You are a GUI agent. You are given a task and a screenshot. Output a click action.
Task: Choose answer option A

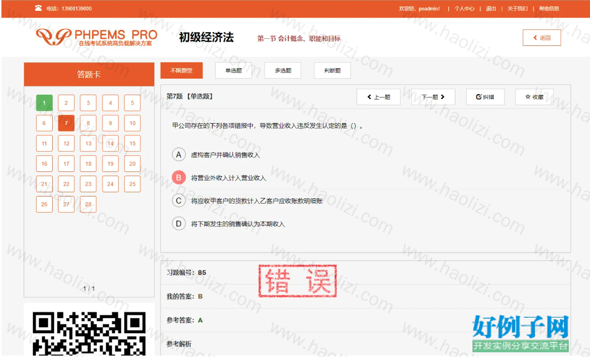click(178, 154)
